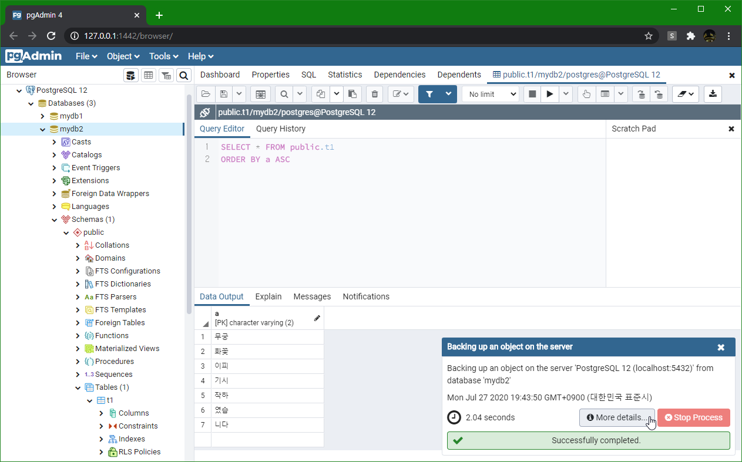Collapse the Schemas (1) node

point(54,220)
